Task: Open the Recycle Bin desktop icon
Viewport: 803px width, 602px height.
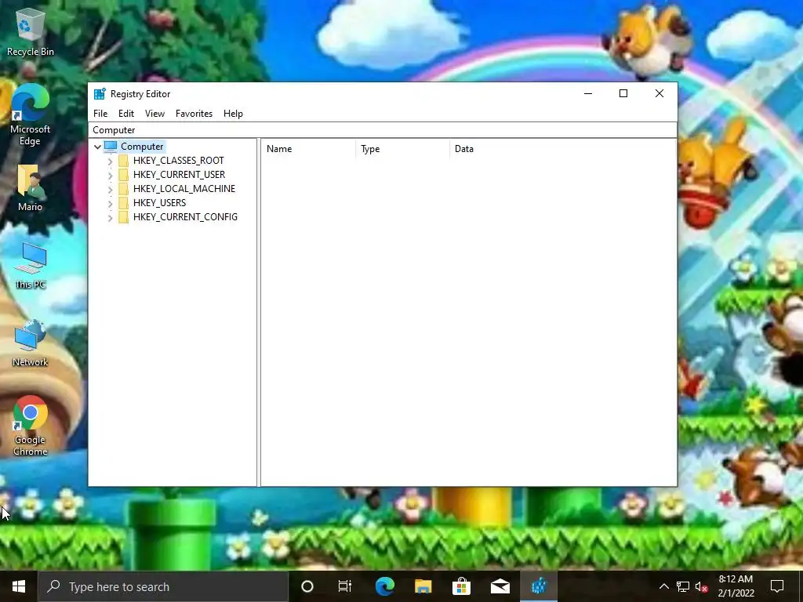Action: [x=31, y=33]
